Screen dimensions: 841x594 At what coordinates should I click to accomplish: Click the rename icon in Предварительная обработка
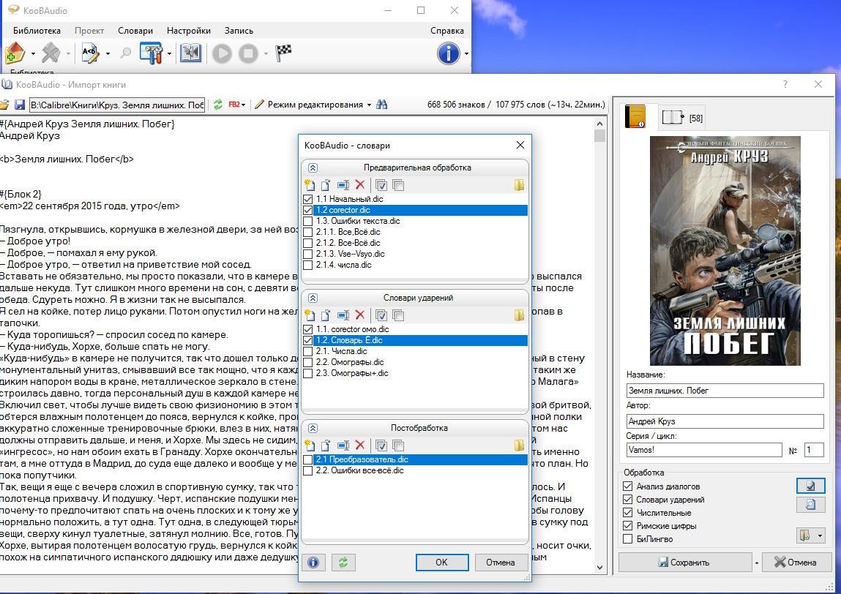(x=343, y=185)
